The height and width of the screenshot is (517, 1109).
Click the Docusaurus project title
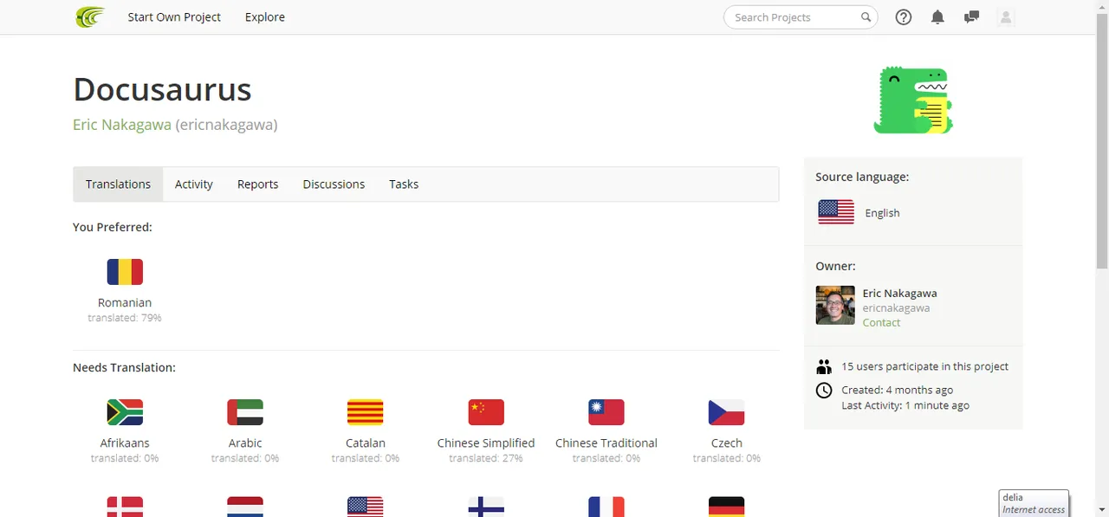point(162,89)
